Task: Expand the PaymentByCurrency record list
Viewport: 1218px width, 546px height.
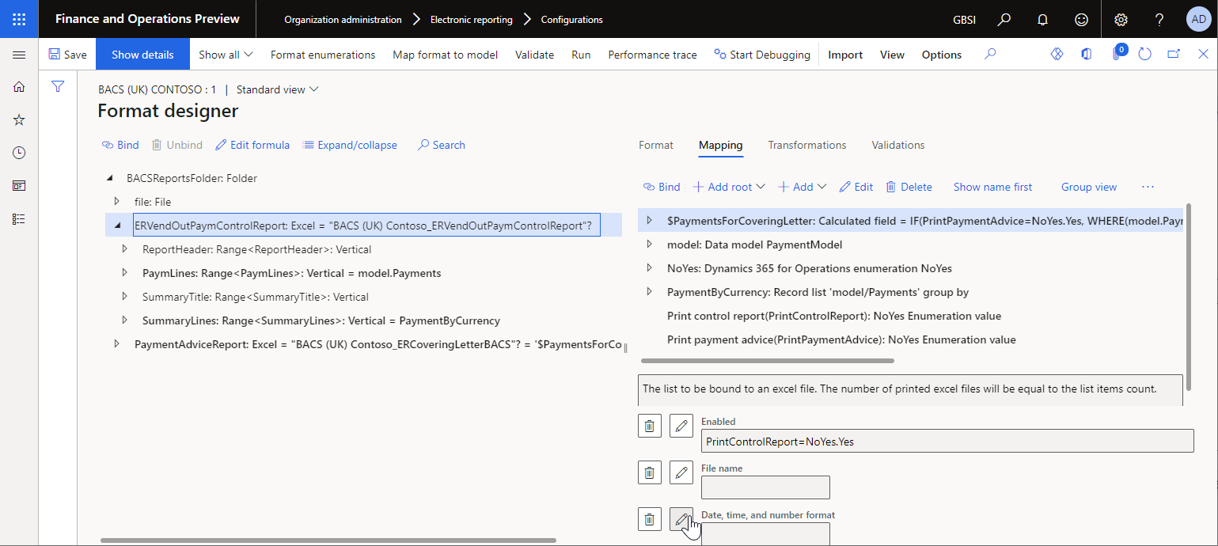Action: click(x=650, y=292)
